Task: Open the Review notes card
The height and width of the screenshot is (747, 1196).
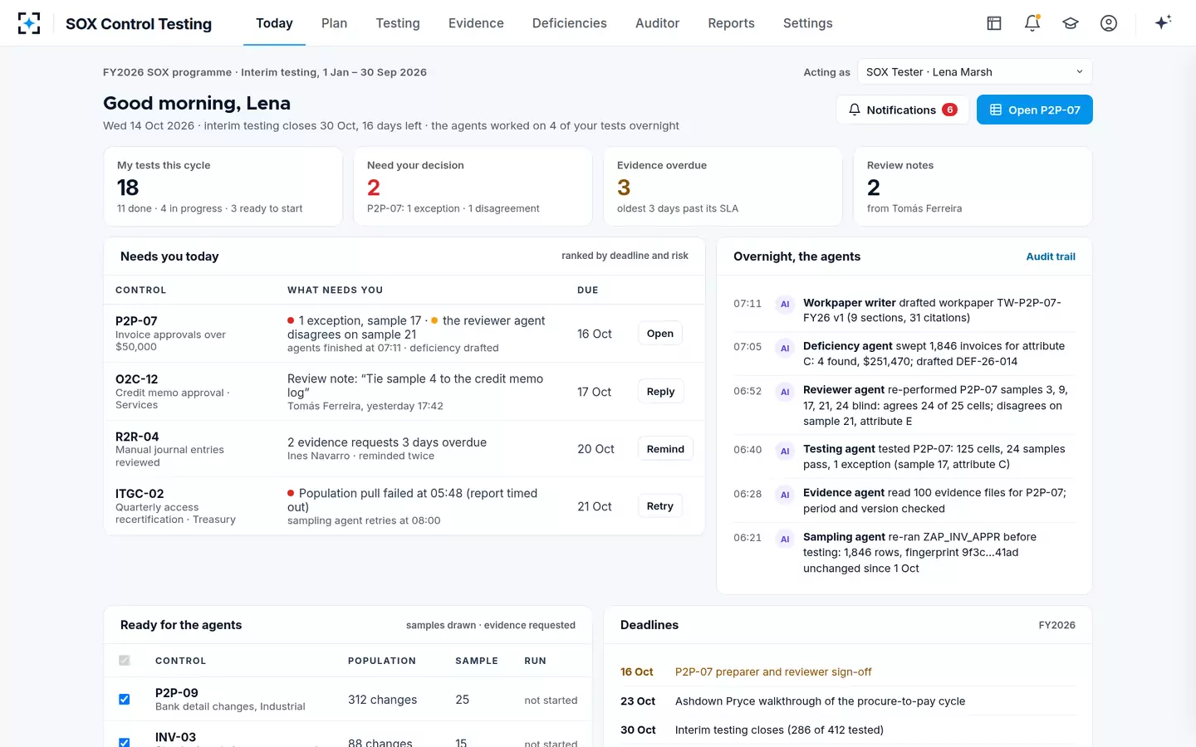Action: 973,187
